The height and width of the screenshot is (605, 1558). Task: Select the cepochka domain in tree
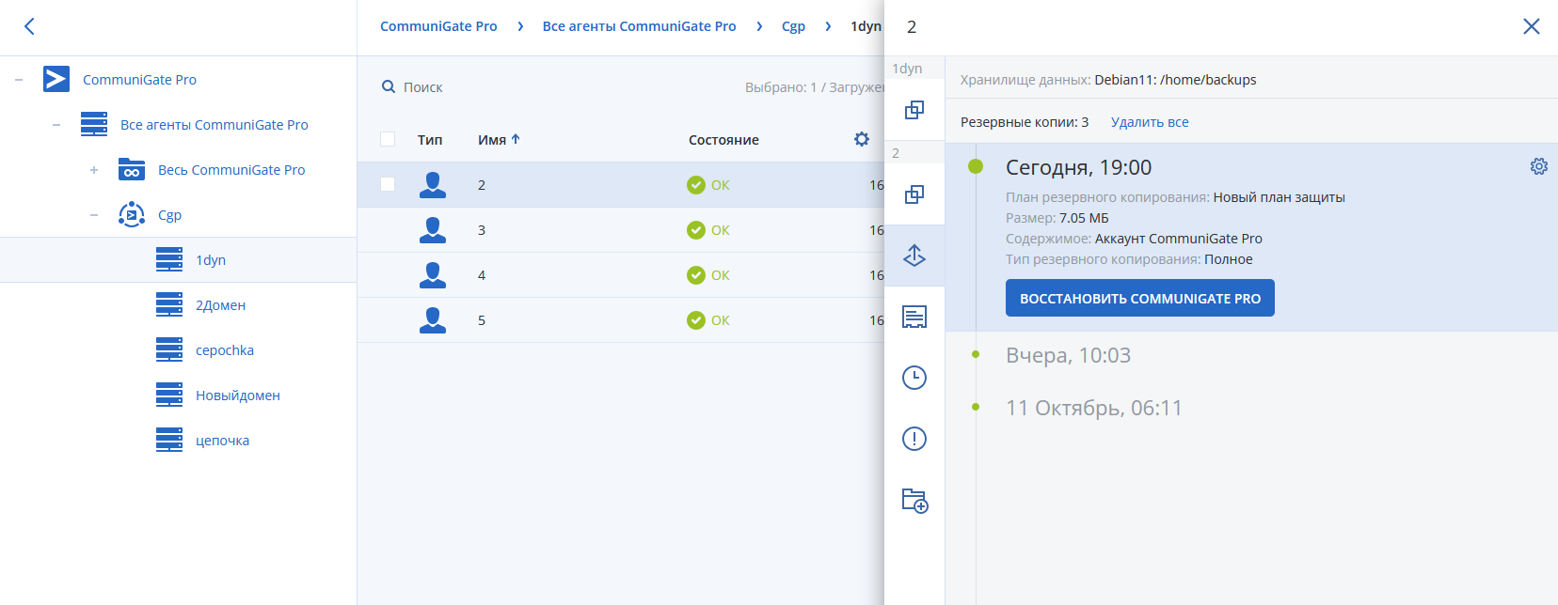pyautogui.click(x=225, y=350)
